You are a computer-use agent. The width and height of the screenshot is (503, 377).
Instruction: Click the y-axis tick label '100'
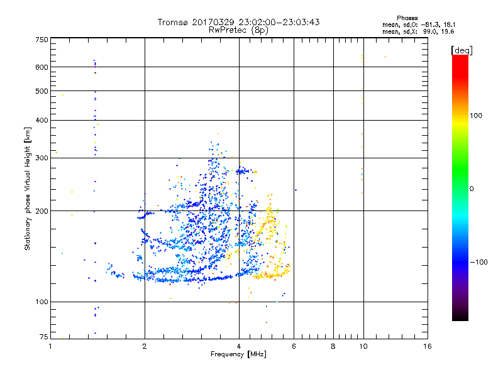click(x=41, y=302)
